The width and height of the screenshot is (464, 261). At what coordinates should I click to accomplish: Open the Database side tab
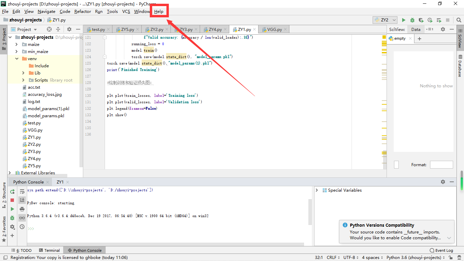click(x=460, y=66)
